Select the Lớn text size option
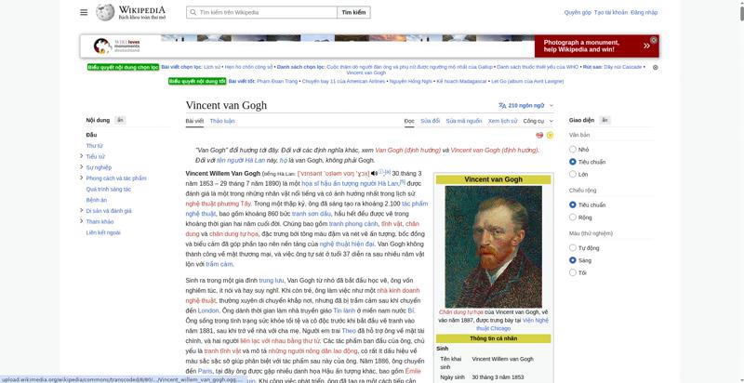The image size is (744, 383). pos(573,174)
